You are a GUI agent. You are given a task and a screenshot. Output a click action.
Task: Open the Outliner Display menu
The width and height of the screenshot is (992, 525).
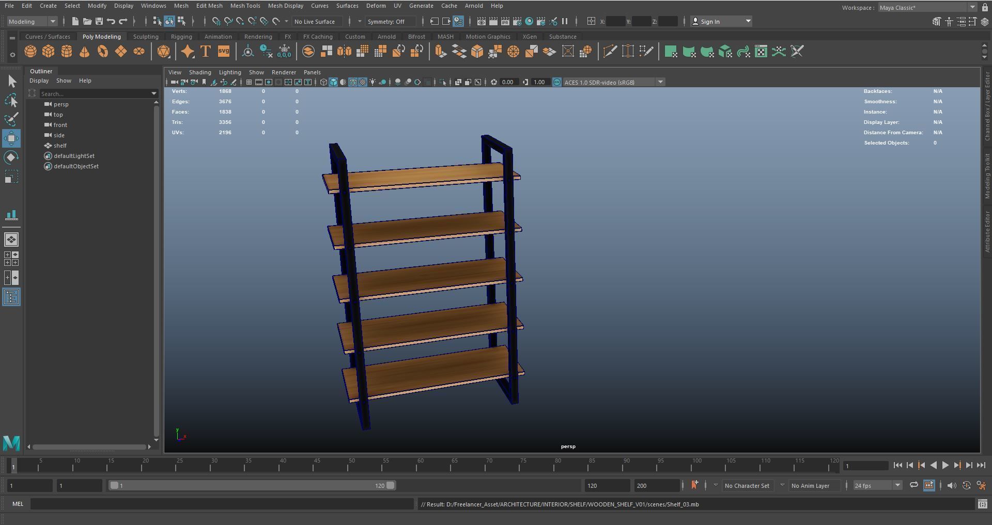39,81
